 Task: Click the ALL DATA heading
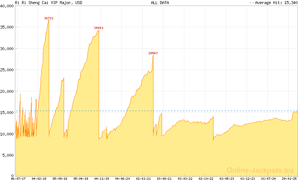coord(160,3)
